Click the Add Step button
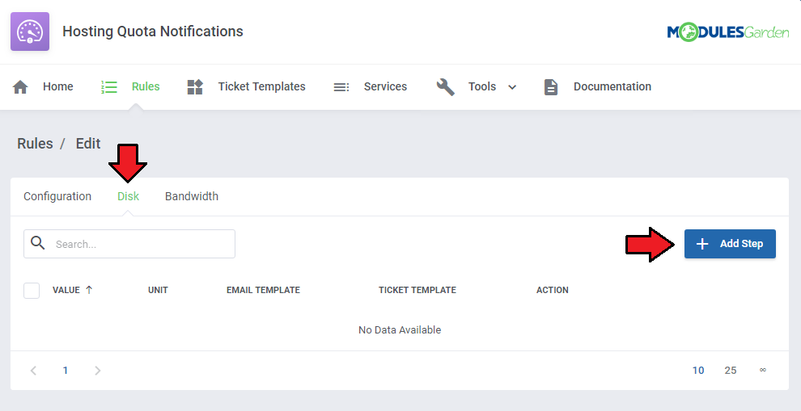801x411 pixels. (730, 244)
